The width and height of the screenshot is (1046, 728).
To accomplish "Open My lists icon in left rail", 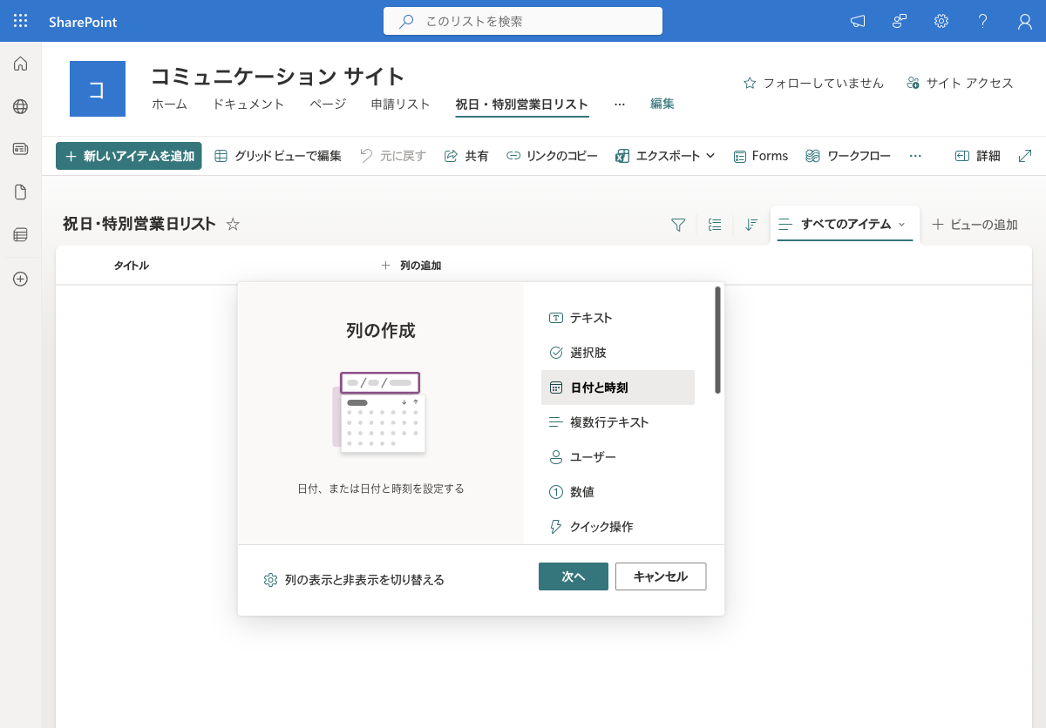I will coord(21,234).
